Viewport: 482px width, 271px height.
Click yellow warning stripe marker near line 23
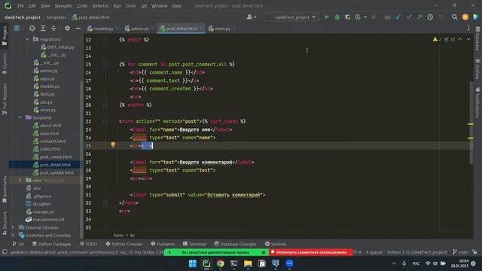(x=471, y=124)
